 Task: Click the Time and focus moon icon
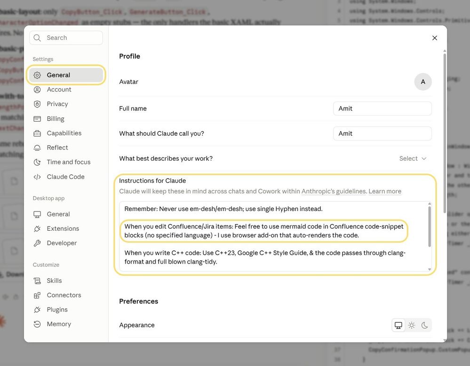[x=37, y=162]
